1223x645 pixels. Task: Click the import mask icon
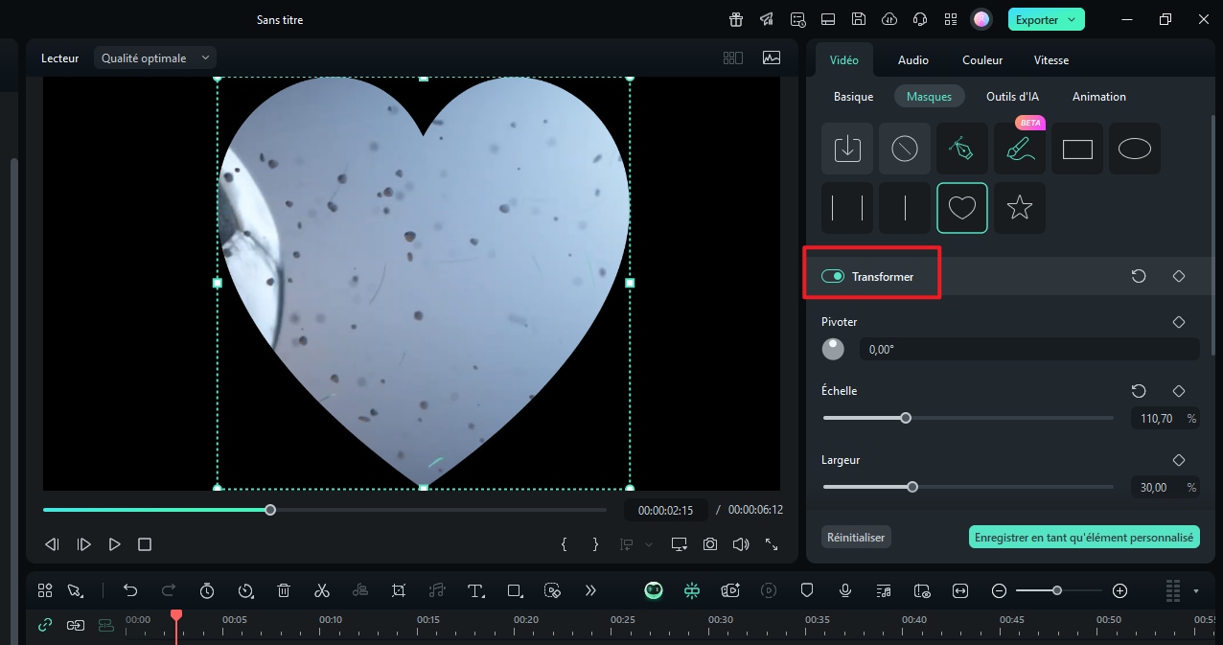click(x=847, y=149)
